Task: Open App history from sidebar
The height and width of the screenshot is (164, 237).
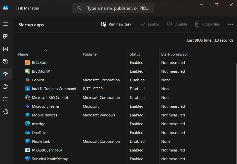Action: tap(6, 62)
